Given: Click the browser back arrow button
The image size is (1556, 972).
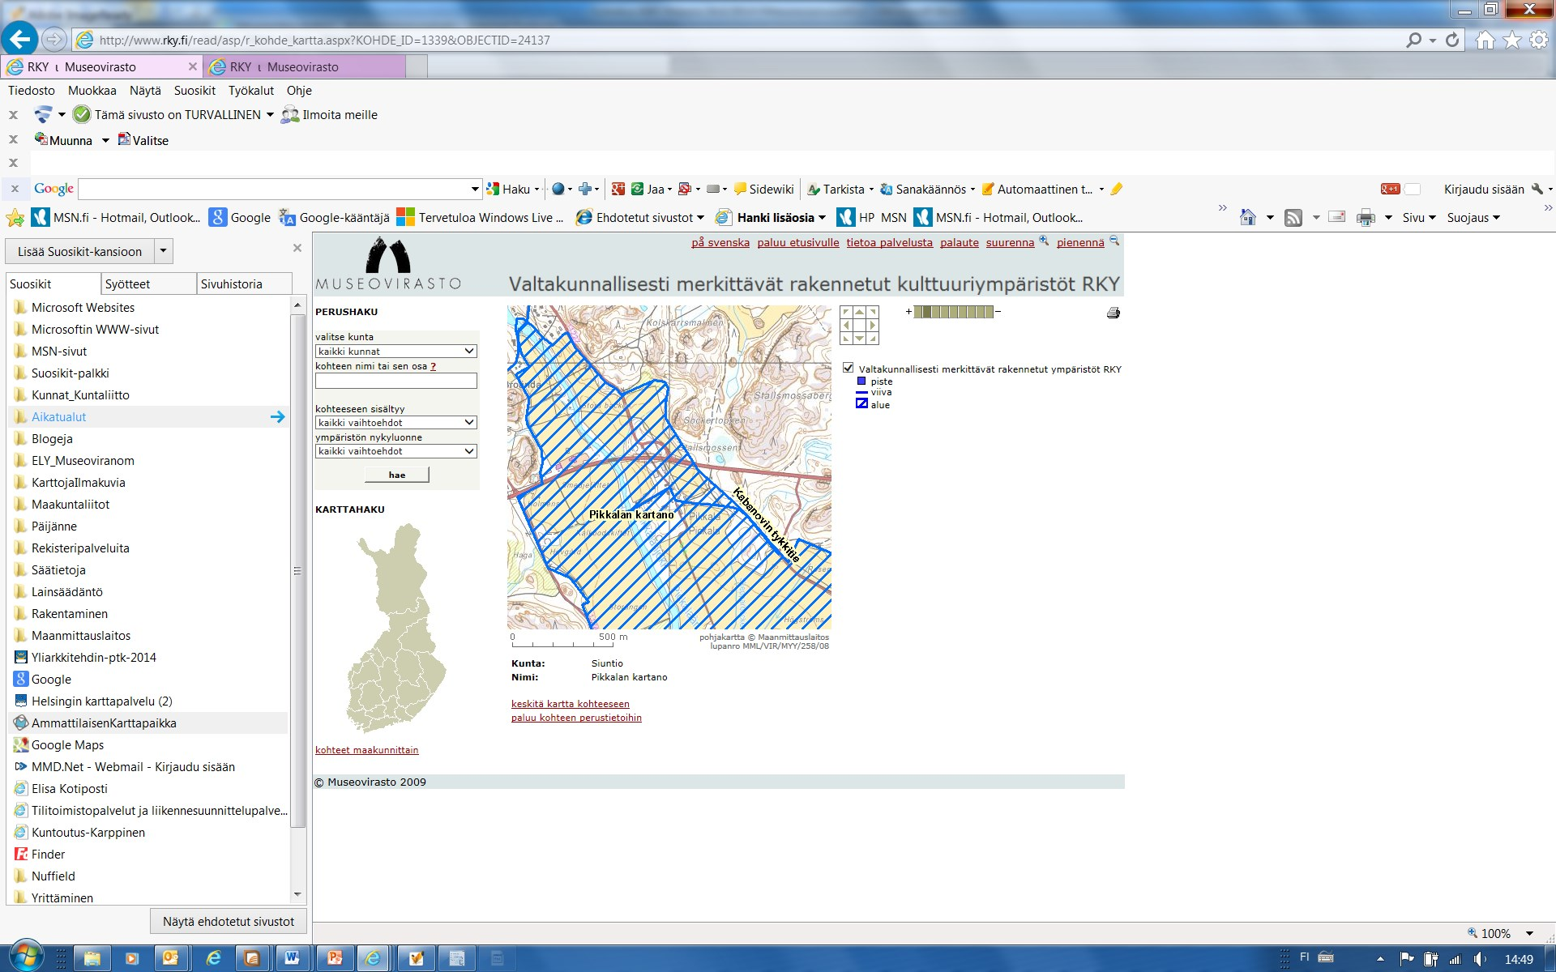Looking at the screenshot, I should [20, 38].
